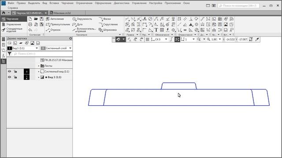Expand the Системный вид (1:1) node
This screenshot has height=158, width=282.
click(x=39, y=72)
